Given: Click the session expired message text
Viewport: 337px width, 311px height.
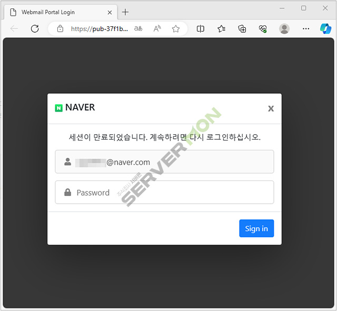Looking at the screenshot, I should [x=165, y=137].
